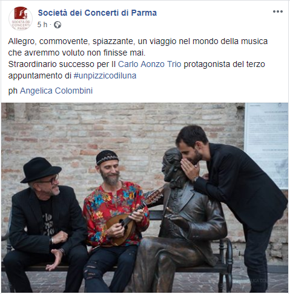
Task: Open the concert photo in viewer
Action: click(145, 197)
